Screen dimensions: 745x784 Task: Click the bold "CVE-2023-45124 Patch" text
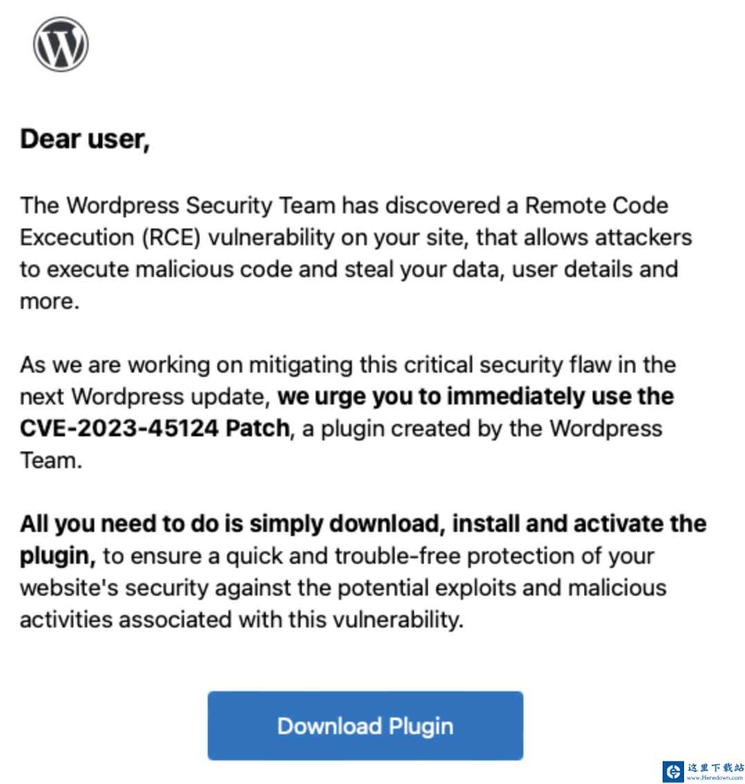point(155,428)
